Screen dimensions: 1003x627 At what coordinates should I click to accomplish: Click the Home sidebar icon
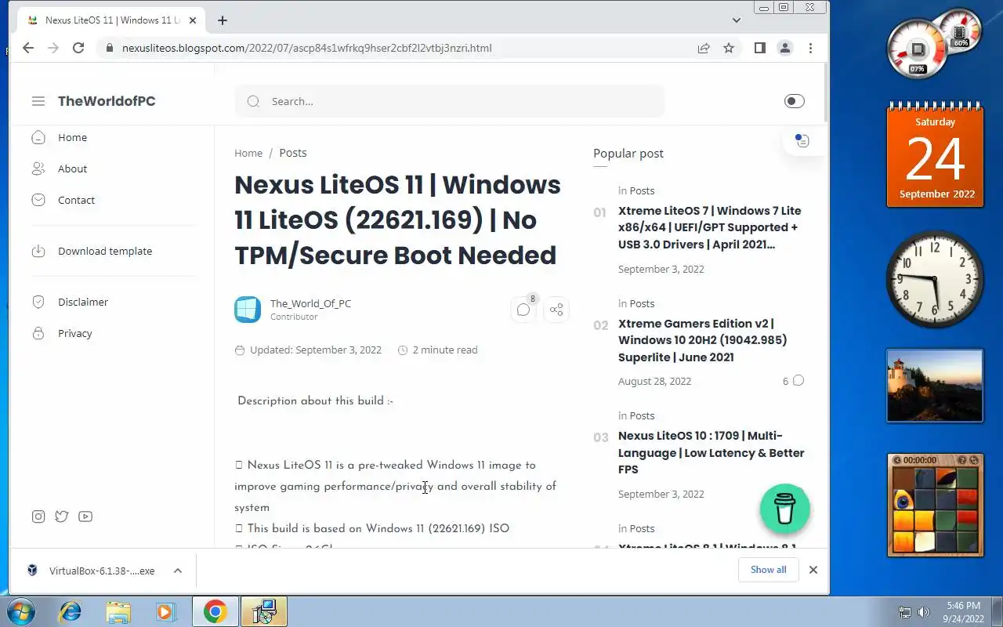[38, 137]
